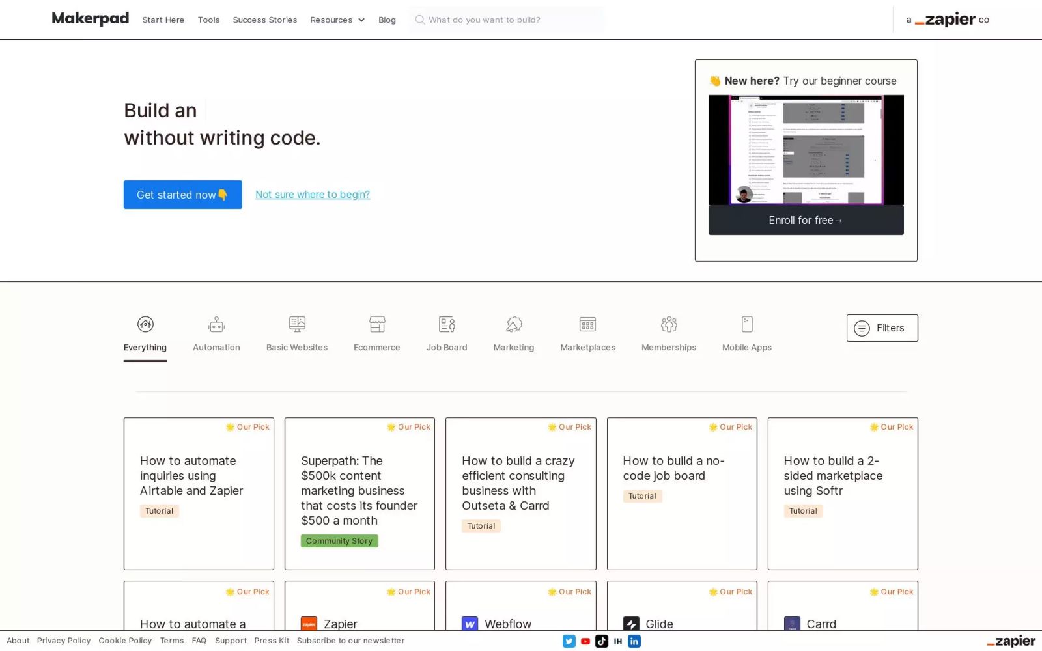The width and height of the screenshot is (1042, 651).
Task: Choose the Basic Websites category icon
Action: click(x=297, y=324)
